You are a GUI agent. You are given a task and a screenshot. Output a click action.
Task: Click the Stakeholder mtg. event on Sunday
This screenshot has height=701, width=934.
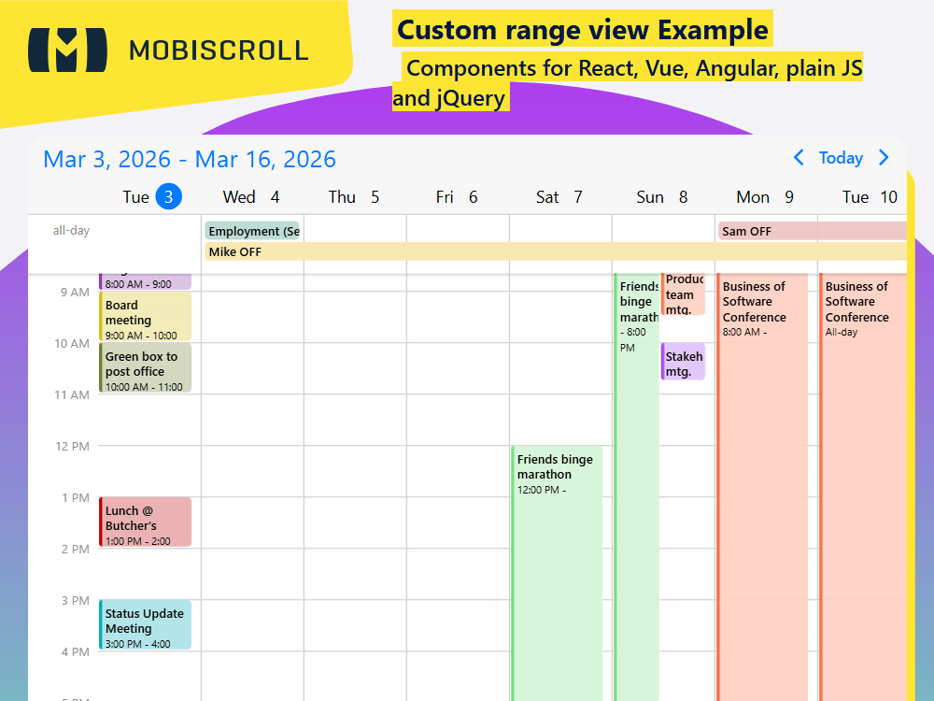click(x=683, y=362)
